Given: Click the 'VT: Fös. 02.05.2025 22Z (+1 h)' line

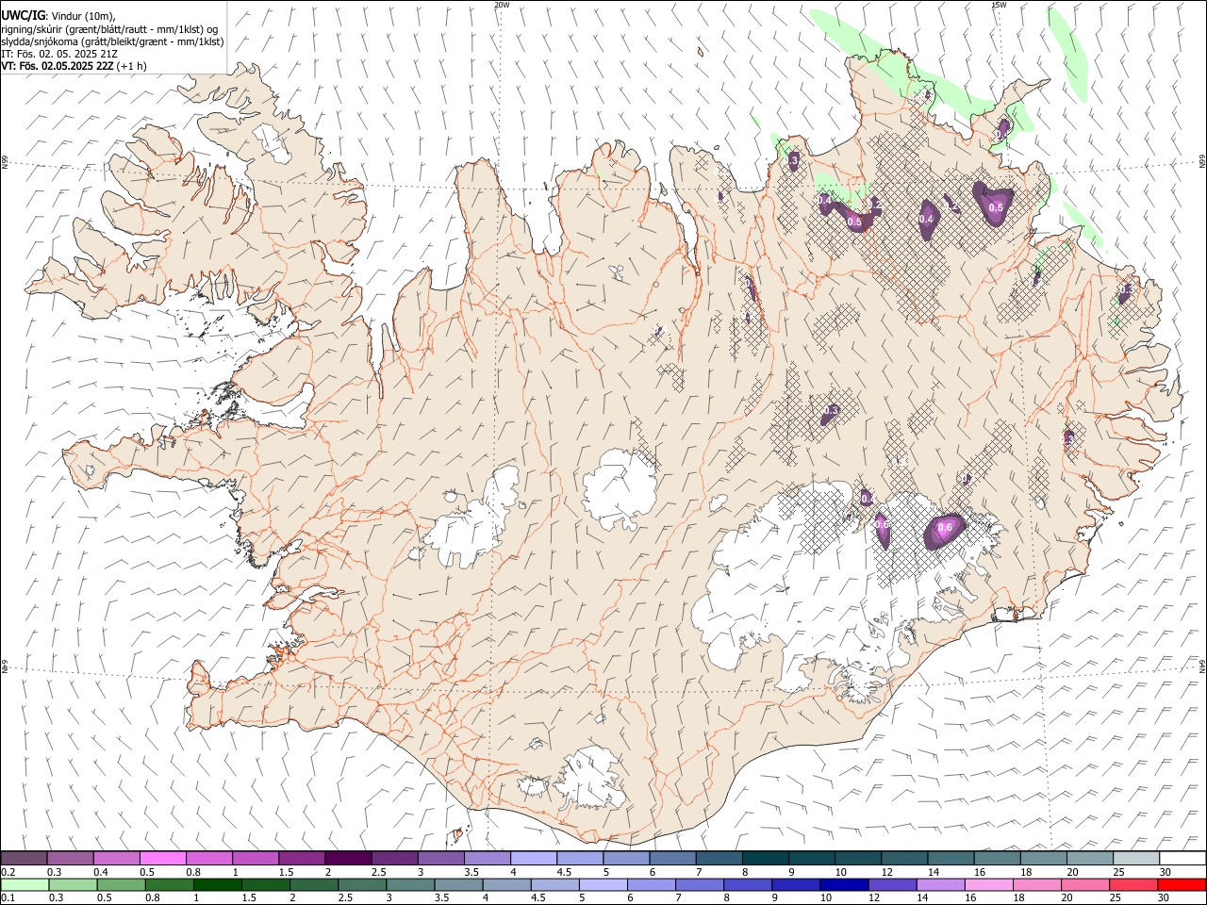Looking at the screenshot, I should [x=74, y=66].
